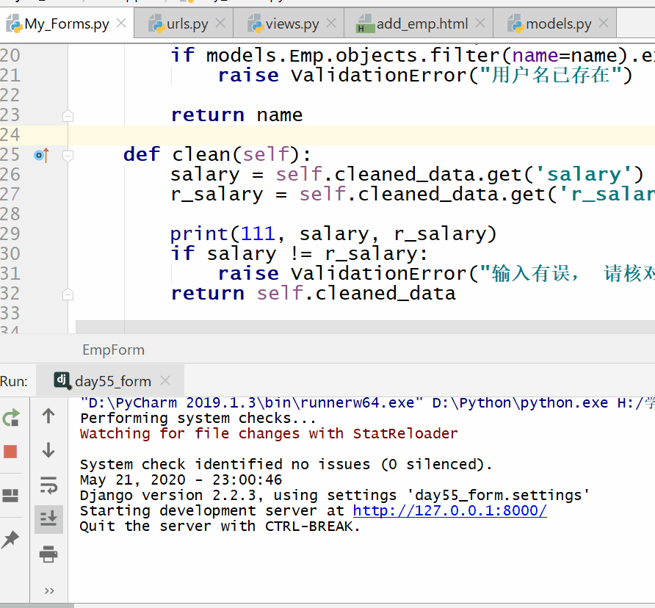Rerun the day55_form server
This screenshot has width=655, height=608.
[x=11, y=418]
